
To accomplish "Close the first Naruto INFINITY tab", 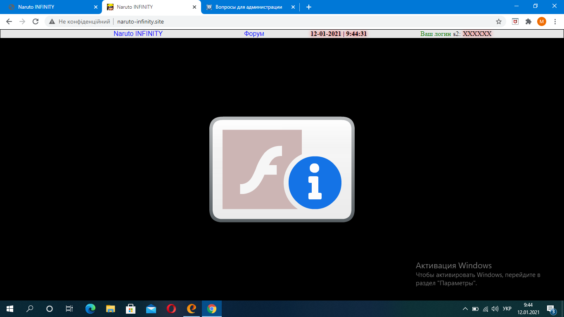I will 96,7.
